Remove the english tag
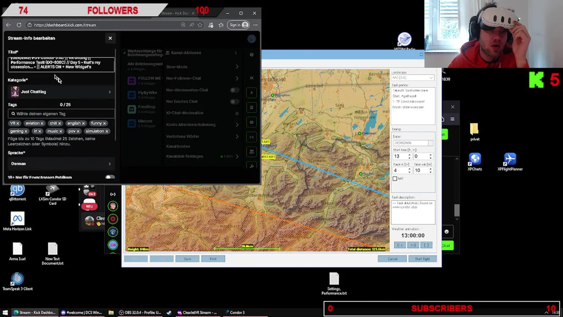 tap(83, 124)
